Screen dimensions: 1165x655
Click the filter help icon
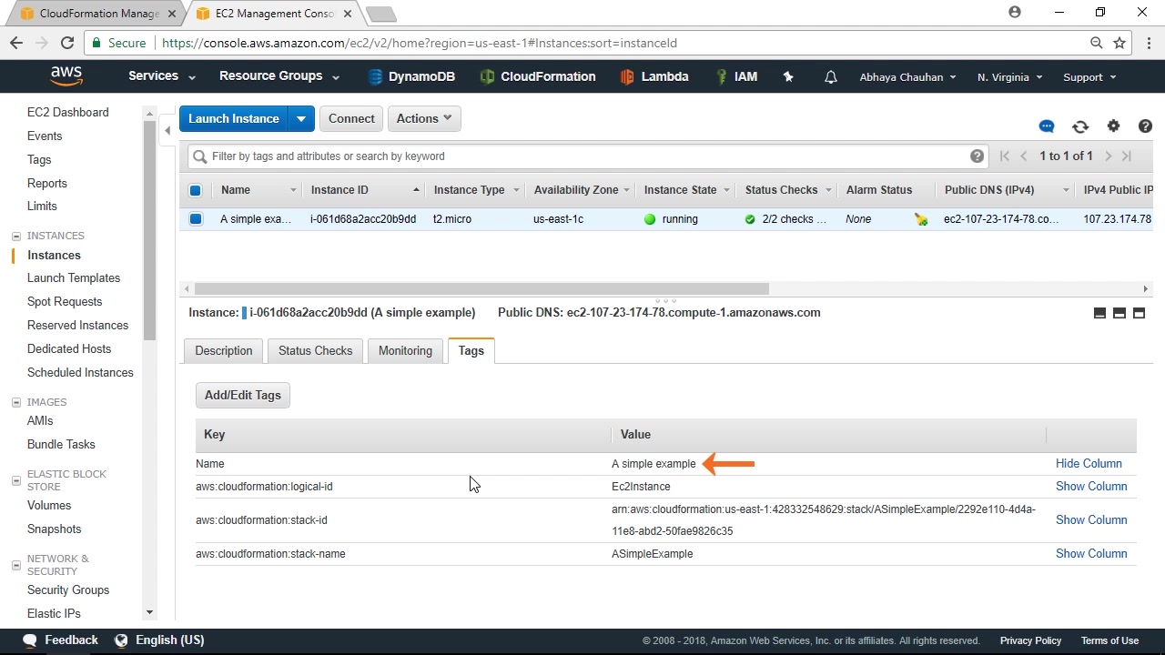(977, 156)
